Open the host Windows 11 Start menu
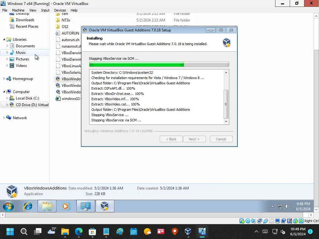The width and height of the screenshot is (319, 239). 10,232
